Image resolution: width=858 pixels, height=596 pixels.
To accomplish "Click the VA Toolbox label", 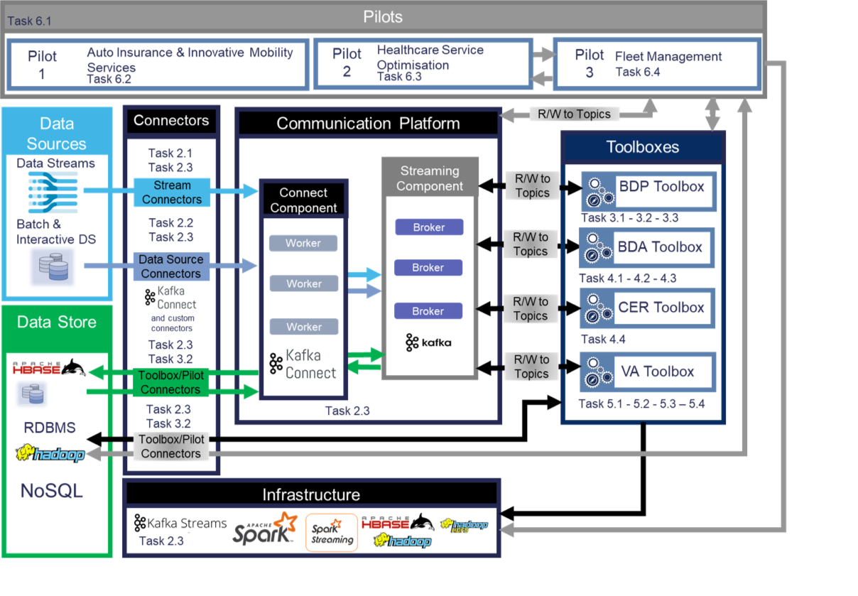I will coord(657,372).
